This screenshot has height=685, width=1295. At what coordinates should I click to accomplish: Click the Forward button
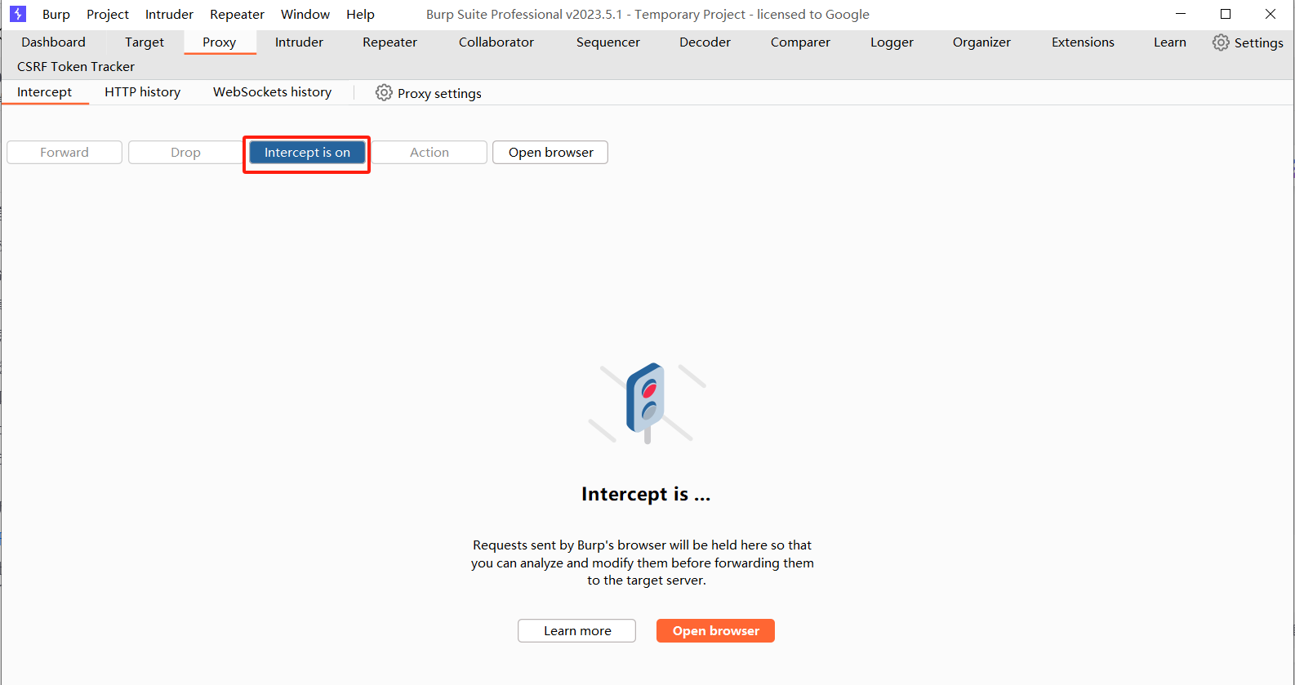click(65, 153)
